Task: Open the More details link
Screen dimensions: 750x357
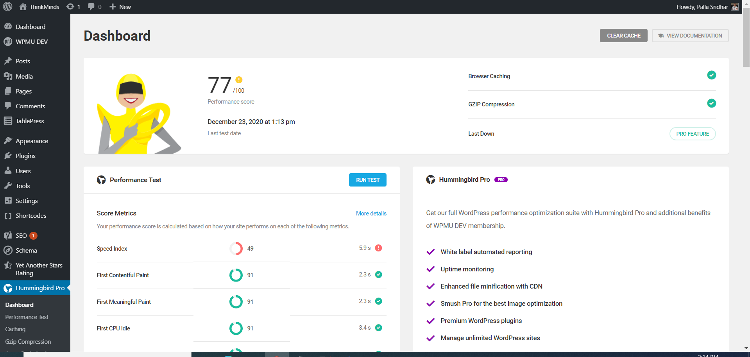Action: [x=371, y=213]
